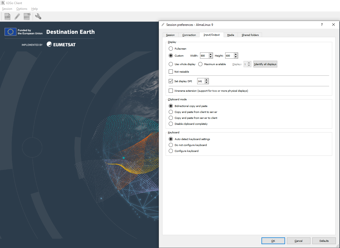Select the Input/Output tab
Image resolution: width=340 pixels, height=248 pixels.
coord(211,35)
